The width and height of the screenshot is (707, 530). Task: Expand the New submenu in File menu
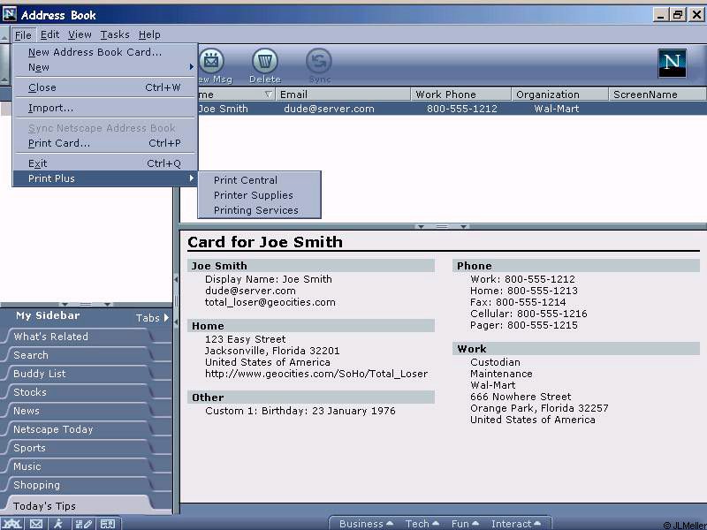[105, 67]
